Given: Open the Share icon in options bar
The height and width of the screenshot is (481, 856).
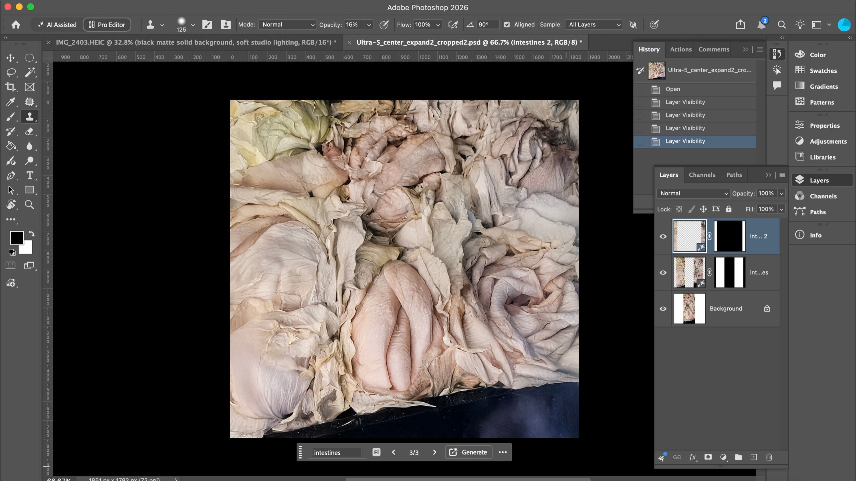Looking at the screenshot, I should coord(740,25).
